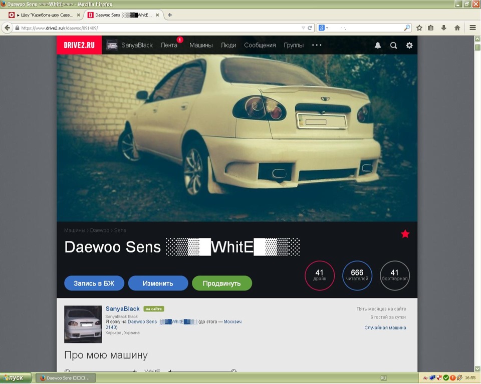
Task: Open Сообщения menu item
Action: coord(260,45)
